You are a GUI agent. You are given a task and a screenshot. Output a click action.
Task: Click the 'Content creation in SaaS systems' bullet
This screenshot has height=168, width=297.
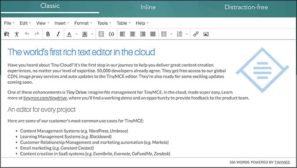point(95,154)
